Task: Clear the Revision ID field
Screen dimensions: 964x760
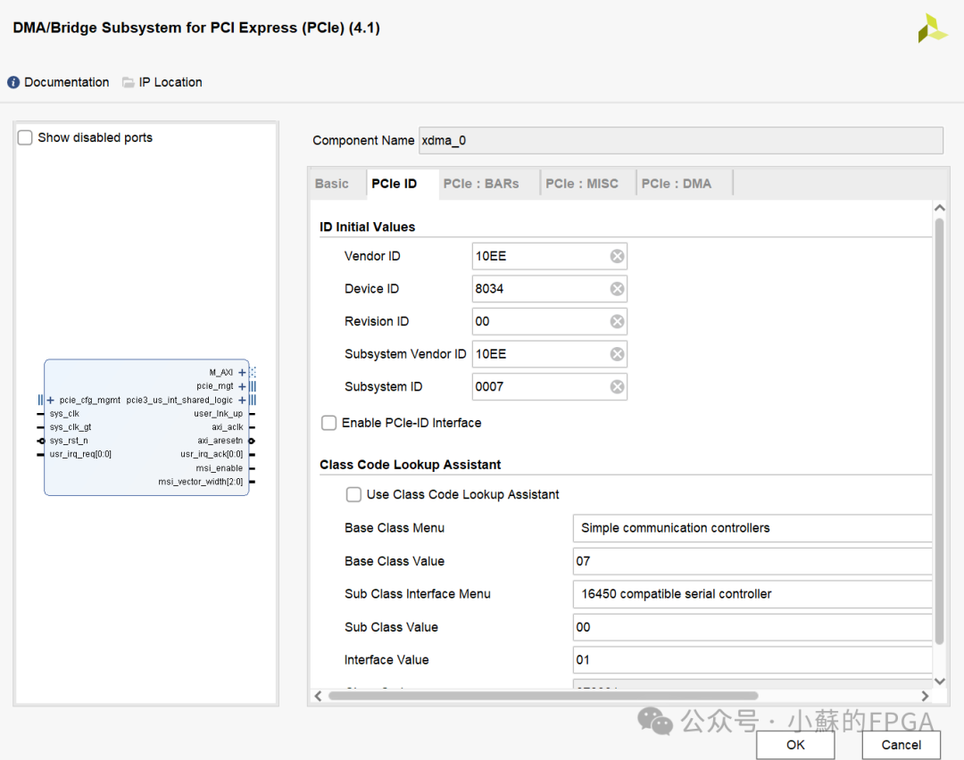Action: 618,321
